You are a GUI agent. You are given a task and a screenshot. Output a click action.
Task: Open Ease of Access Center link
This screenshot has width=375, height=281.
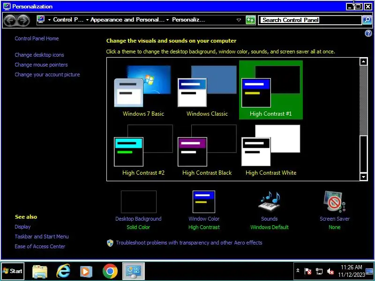click(x=40, y=246)
